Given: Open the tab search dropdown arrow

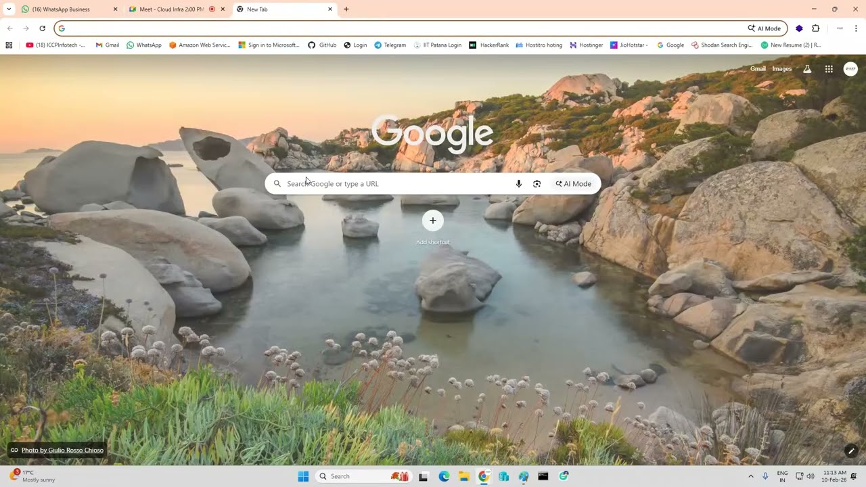Looking at the screenshot, I should coord(9,9).
